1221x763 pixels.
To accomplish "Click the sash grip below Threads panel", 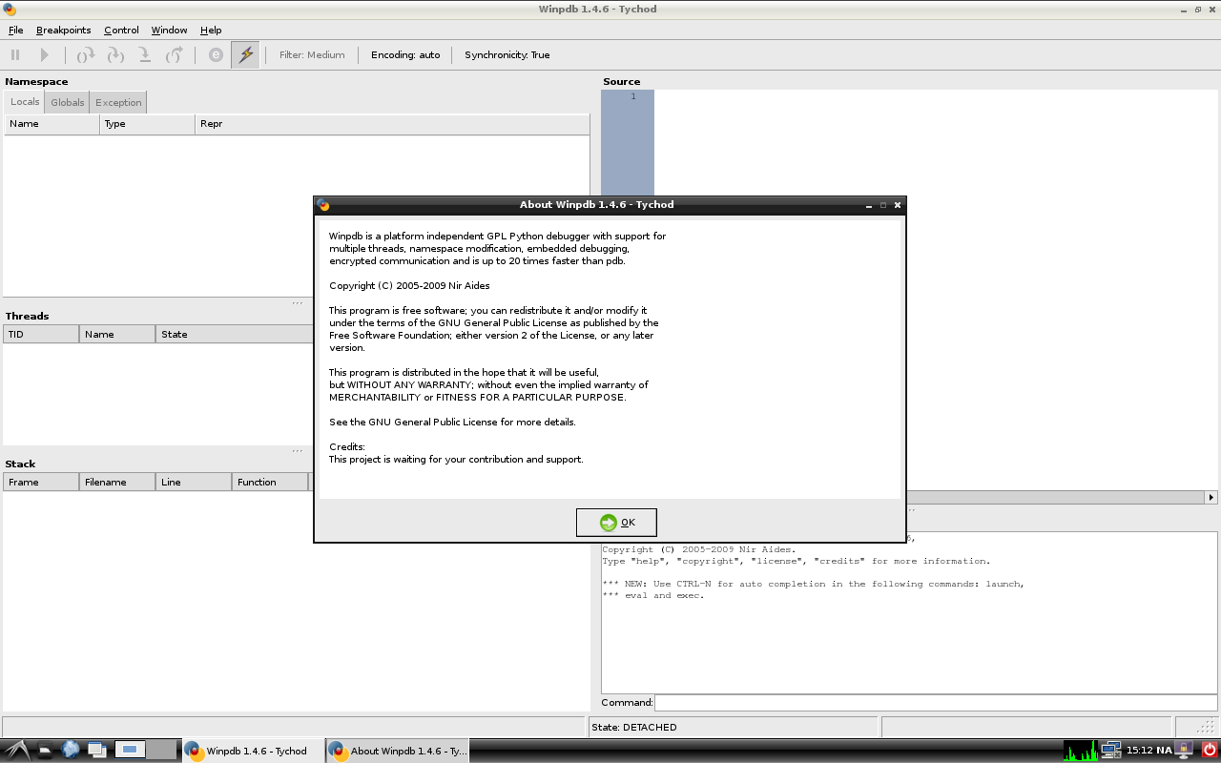I will click(x=297, y=451).
